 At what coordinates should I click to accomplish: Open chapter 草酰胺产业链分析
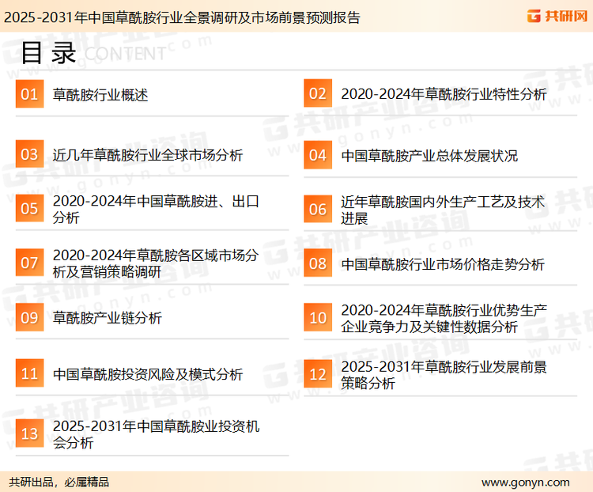click(107, 318)
